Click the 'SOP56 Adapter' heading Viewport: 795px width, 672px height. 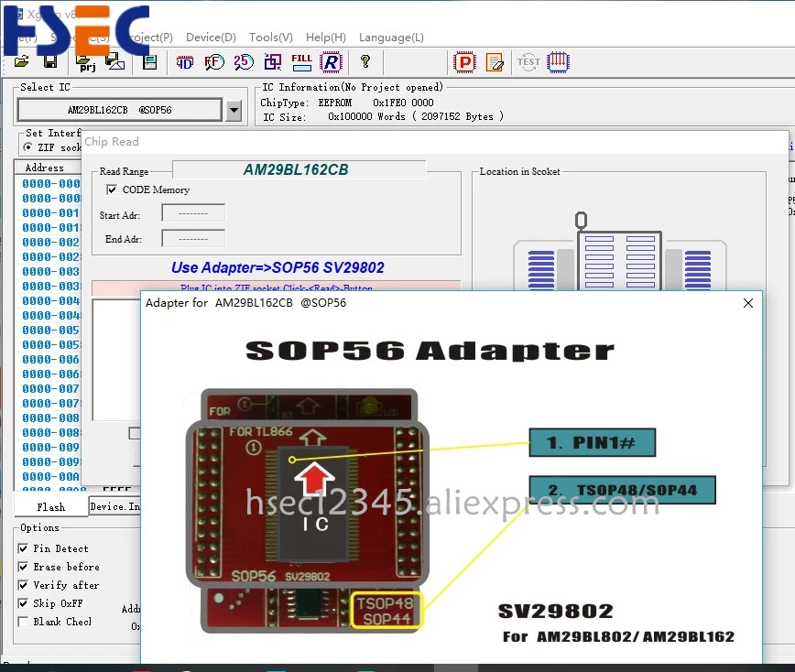[430, 350]
